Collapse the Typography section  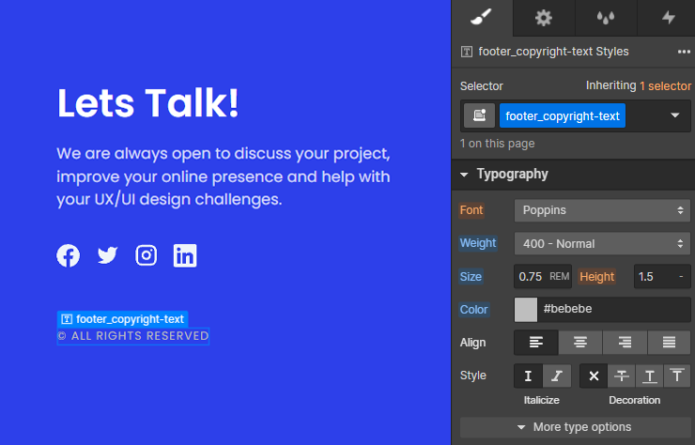coord(464,175)
